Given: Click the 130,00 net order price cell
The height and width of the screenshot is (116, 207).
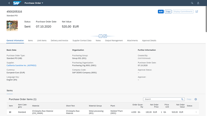Looking at the screenshot, I should coord(151,112).
